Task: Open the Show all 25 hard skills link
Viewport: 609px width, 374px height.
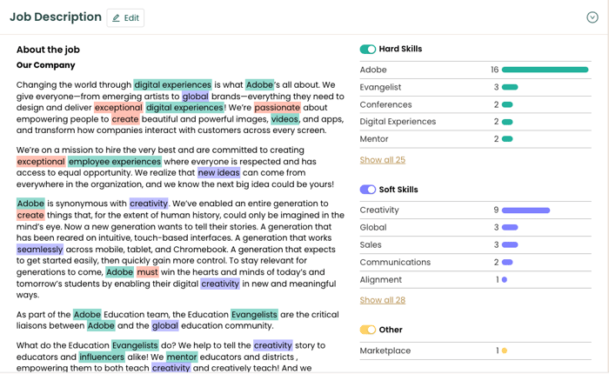Action: click(x=382, y=160)
